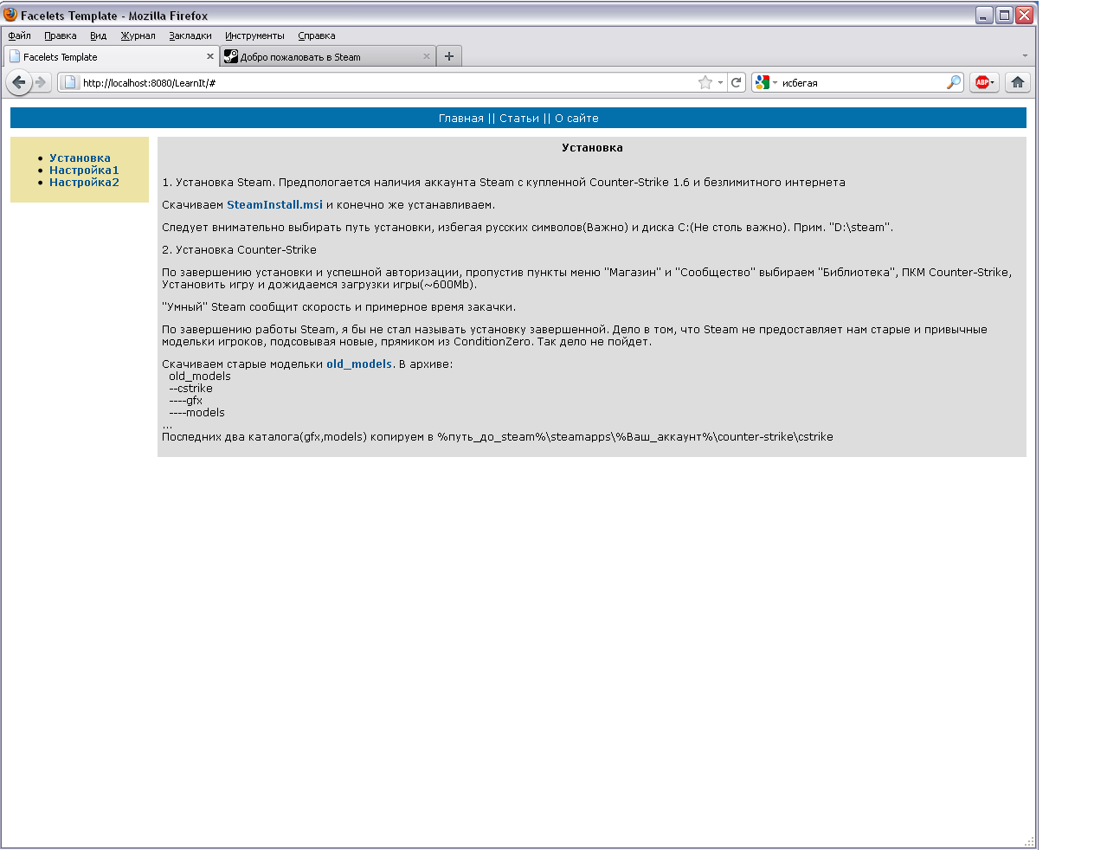The image size is (1094, 850).
Task: Click the magnifier search icon
Action: point(954,82)
